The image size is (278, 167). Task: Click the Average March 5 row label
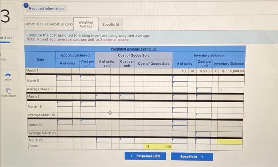point(40,89)
